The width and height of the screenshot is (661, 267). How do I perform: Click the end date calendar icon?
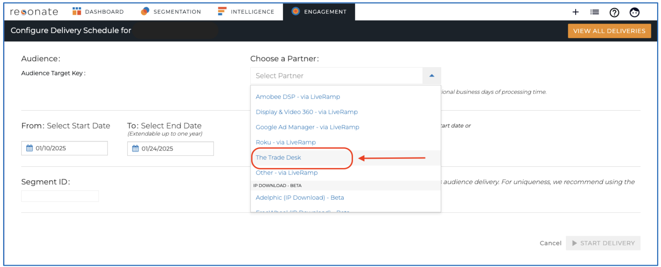[x=136, y=149]
